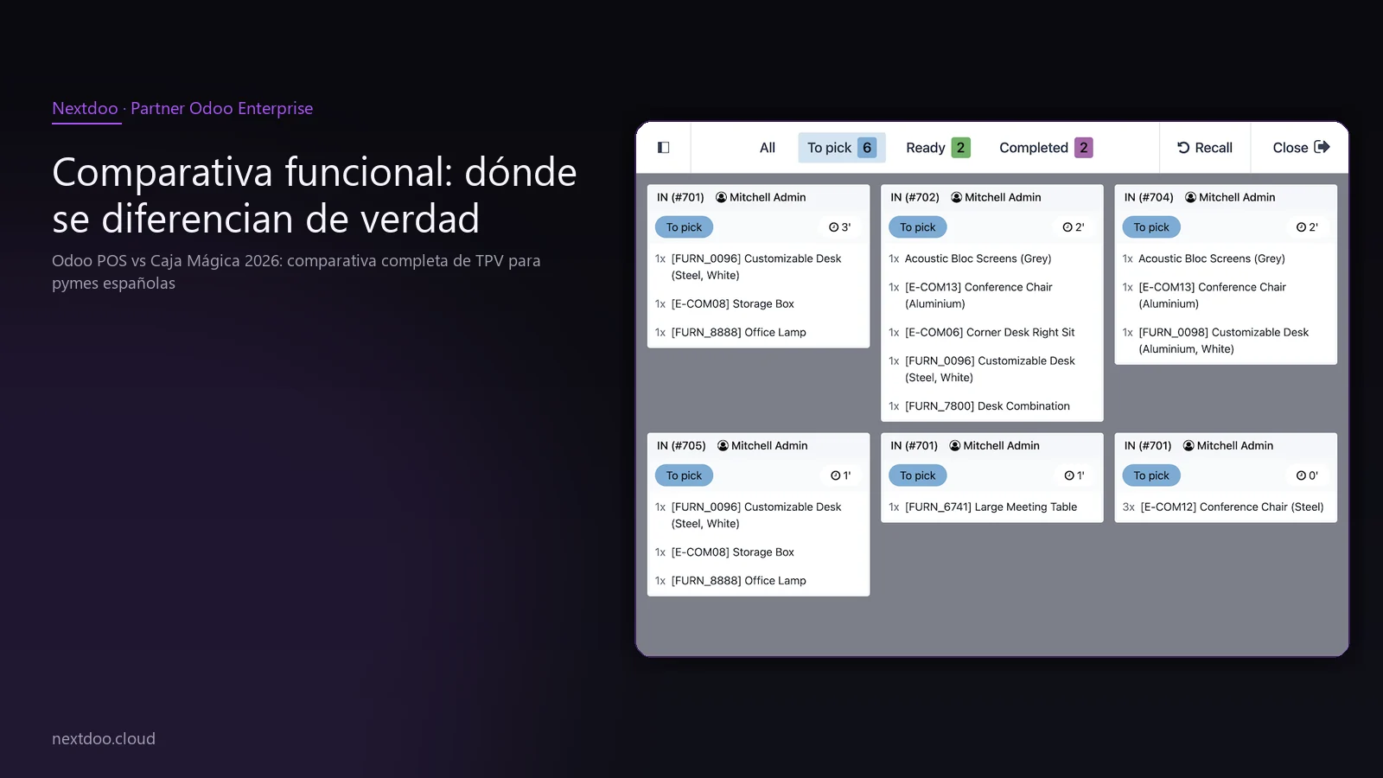
Task: Select order header IN (#702)
Action: [915, 197]
